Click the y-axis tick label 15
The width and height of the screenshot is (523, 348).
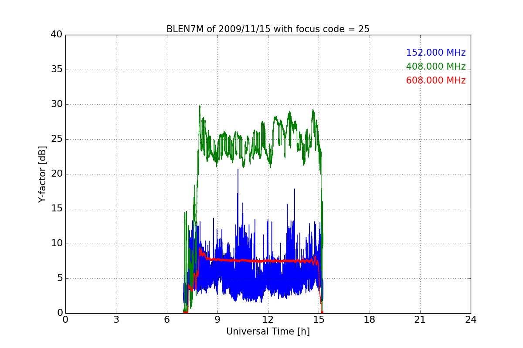click(57, 209)
